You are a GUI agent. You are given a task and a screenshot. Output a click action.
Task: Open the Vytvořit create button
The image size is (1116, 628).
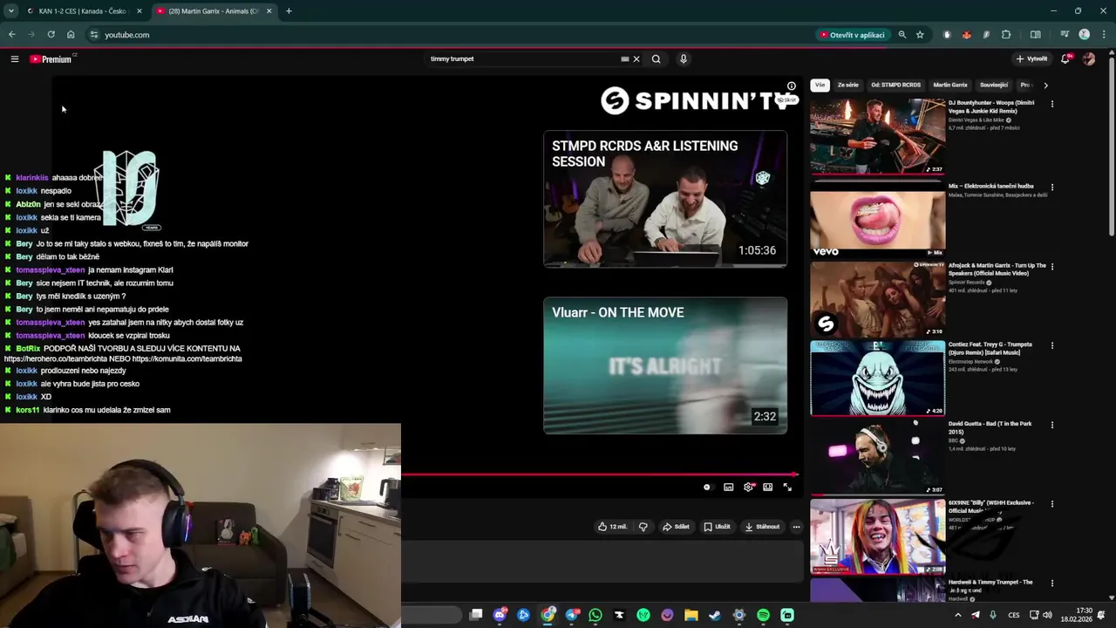(1031, 59)
